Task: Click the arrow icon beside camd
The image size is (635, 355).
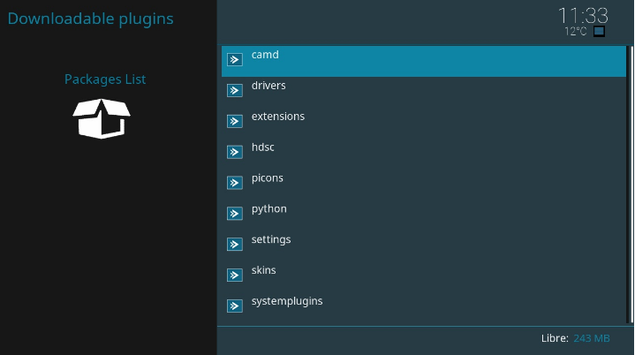Action: [x=235, y=60]
